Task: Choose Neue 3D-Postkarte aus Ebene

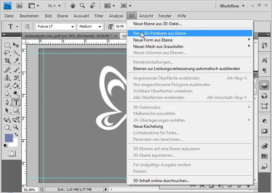Action: (x=190, y=33)
